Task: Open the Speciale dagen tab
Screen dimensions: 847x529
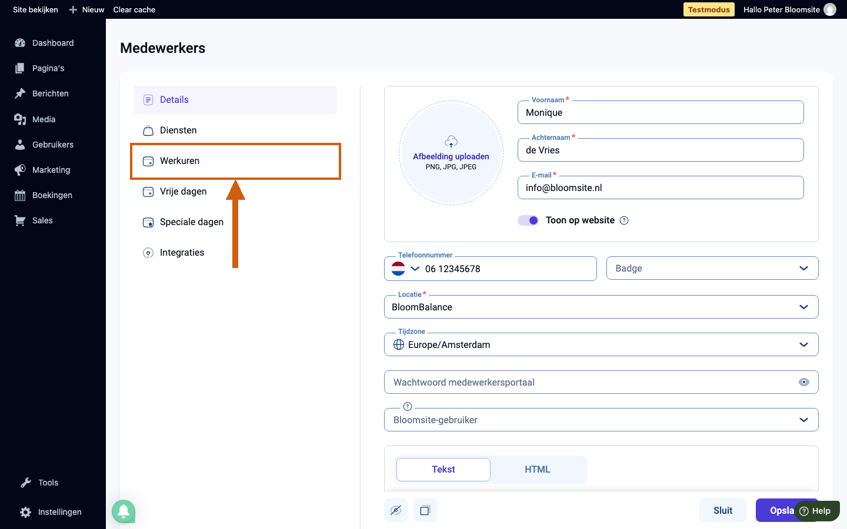Action: [235, 222]
